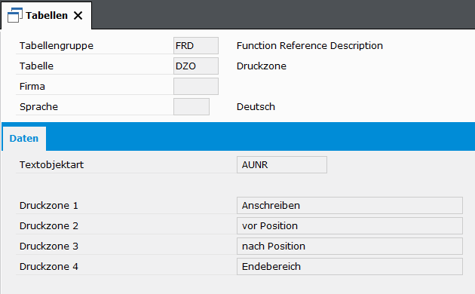Switch to the Daten tab
475x294 pixels.
click(24, 139)
